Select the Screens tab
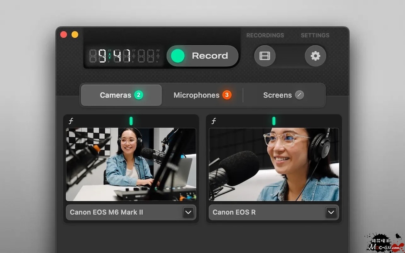The height and width of the screenshot is (253, 405). (283, 95)
